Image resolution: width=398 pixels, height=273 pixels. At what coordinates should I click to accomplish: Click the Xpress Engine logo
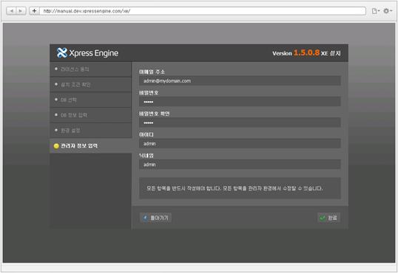87,53
